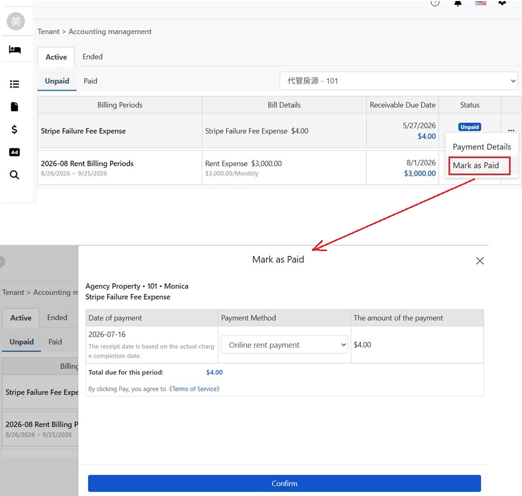Click the Unpaid tab behind the dialog
This screenshot has width=522, height=496.
(x=22, y=342)
